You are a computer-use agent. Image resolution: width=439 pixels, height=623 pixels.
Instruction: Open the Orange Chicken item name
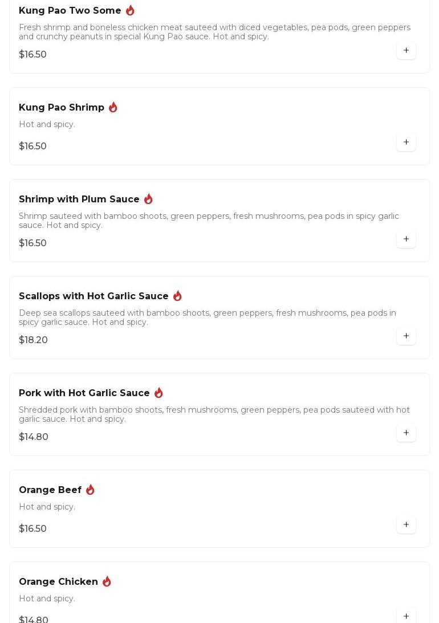(x=59, y=582)
